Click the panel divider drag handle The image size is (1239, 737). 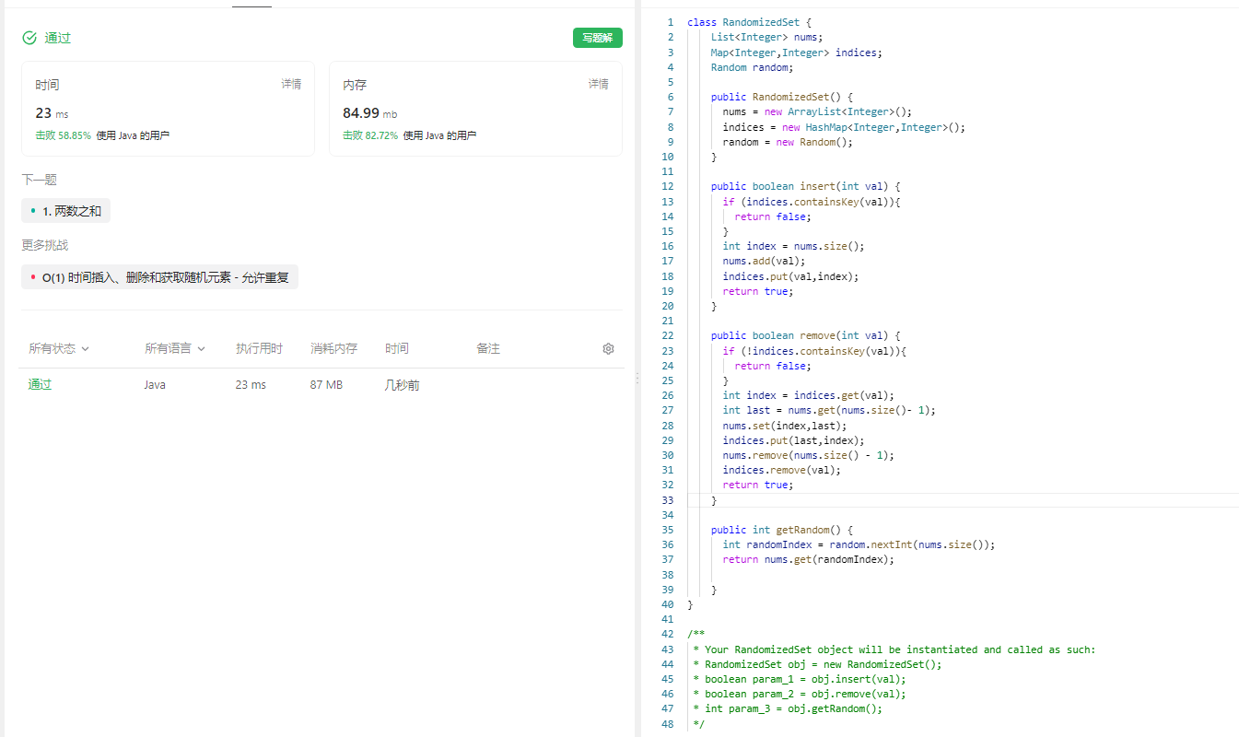637,379
